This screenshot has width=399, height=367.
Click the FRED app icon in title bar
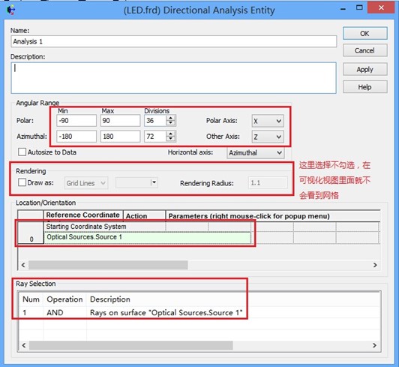coord(11,10)
